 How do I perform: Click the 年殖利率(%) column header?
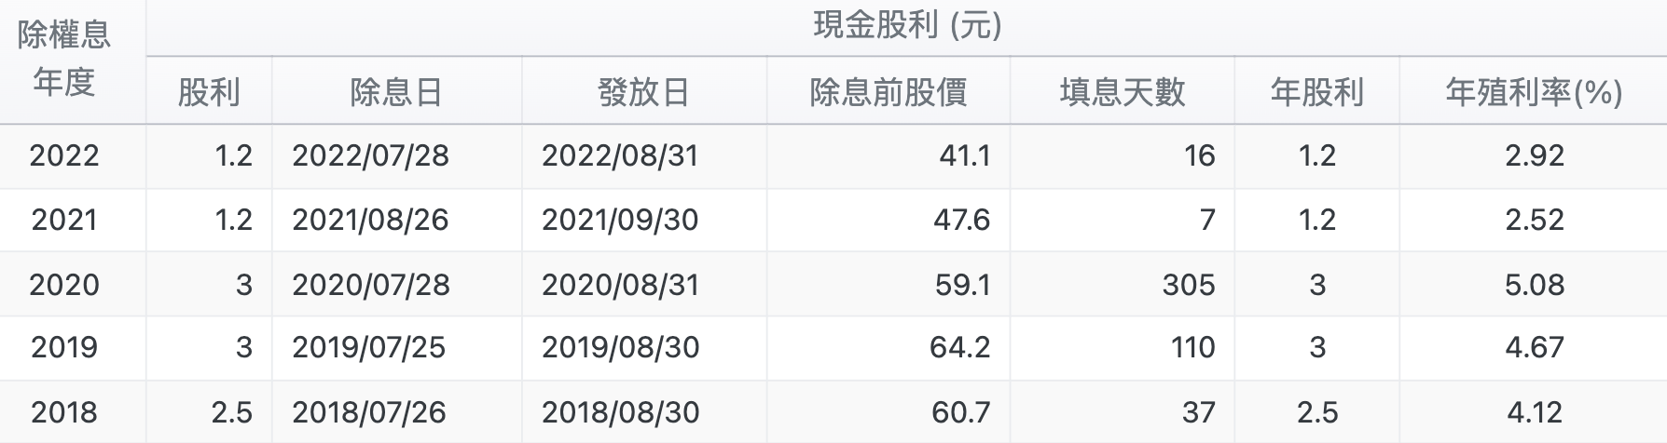[x=1534, y=92]
